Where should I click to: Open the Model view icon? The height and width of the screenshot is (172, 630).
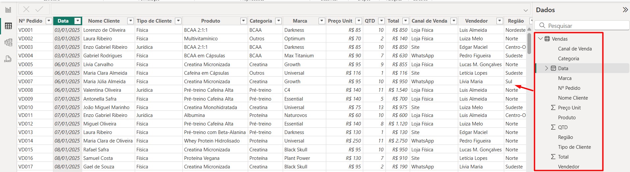tap(8, 42)
